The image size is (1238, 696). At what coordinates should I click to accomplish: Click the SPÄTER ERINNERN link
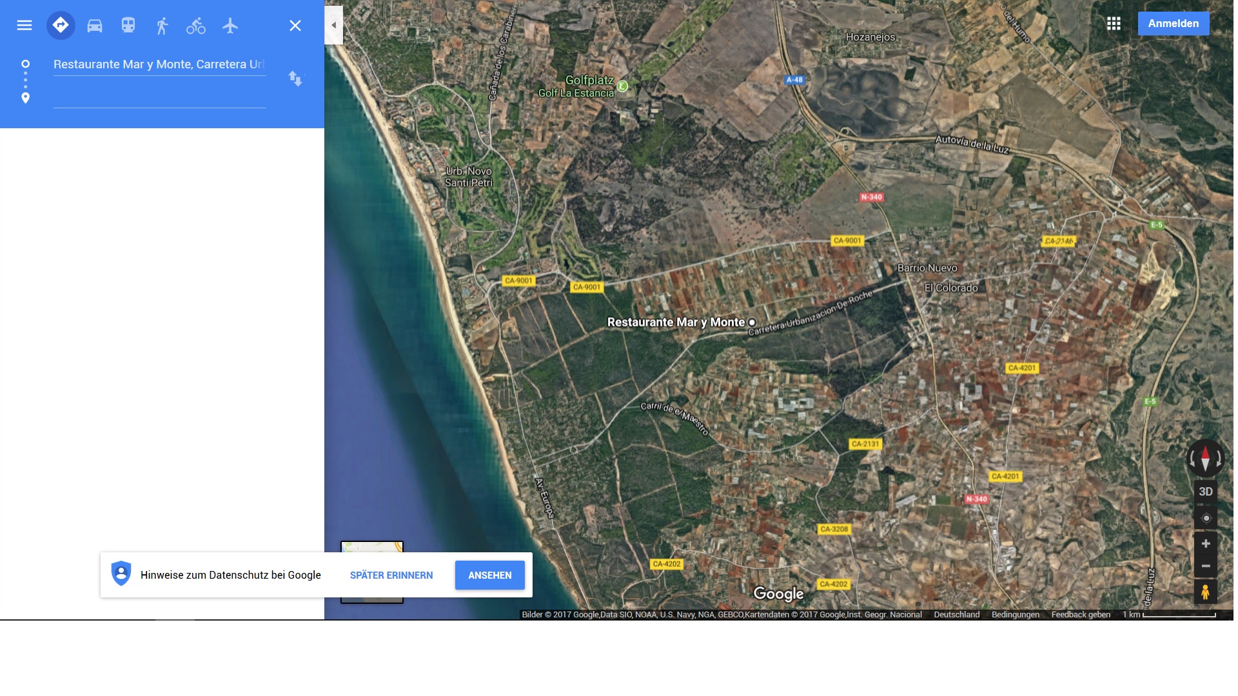click(x=391, y=575)
